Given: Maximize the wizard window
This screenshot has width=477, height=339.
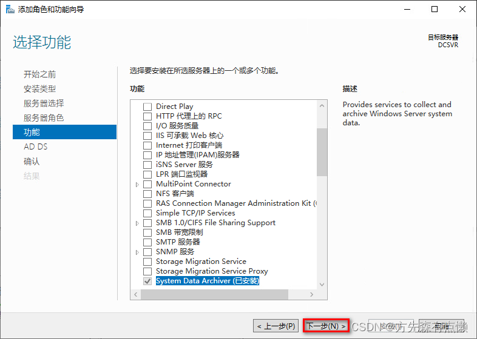Looking at the screenshot, I should 435,10.
